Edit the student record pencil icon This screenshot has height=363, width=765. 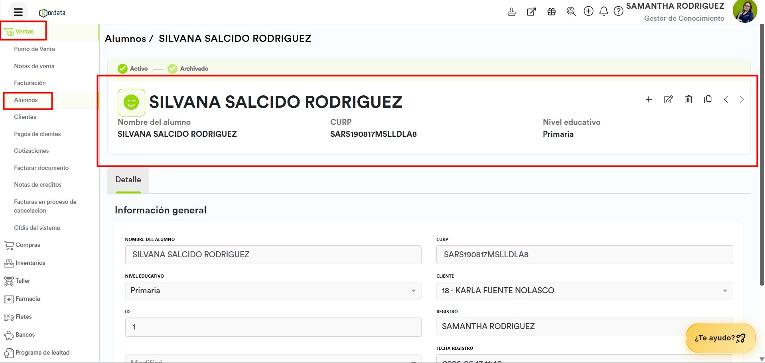(668, 99)
